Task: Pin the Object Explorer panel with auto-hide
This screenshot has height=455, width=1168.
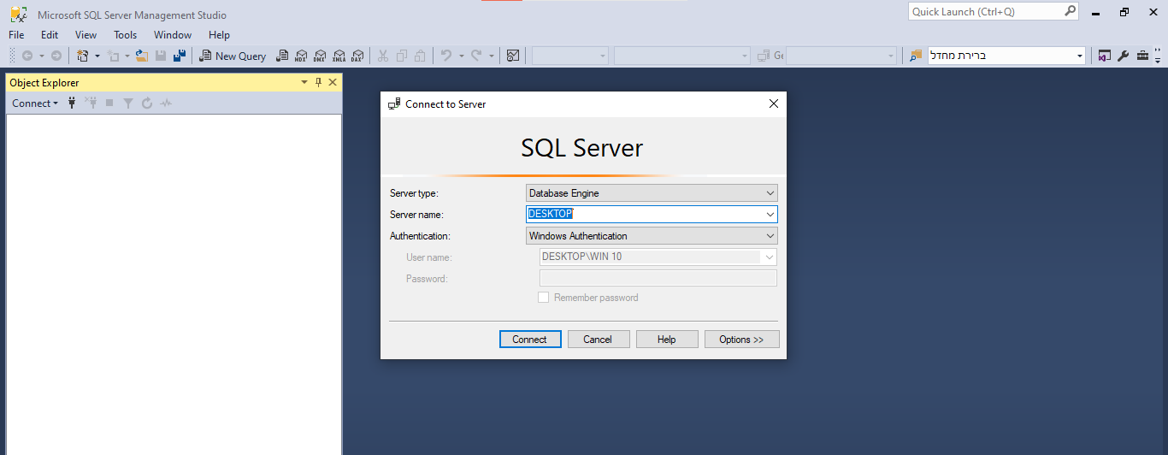Action: coord(318,83)
